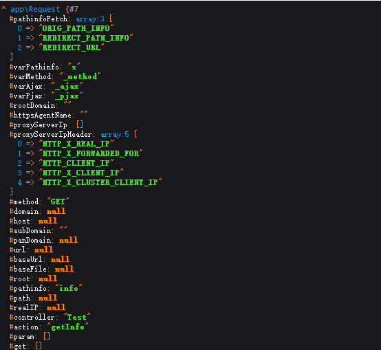
Task: Click the empty #param array brackets
Action: click(x=47, y=336)
